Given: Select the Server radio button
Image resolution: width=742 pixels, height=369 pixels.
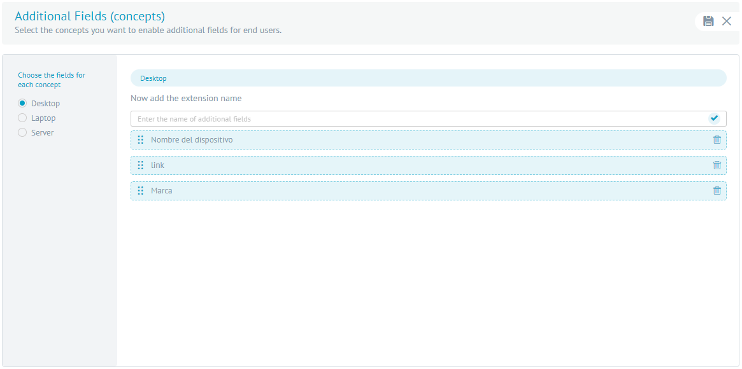Looking at the screenshot, I should click(x=22, y=132).
